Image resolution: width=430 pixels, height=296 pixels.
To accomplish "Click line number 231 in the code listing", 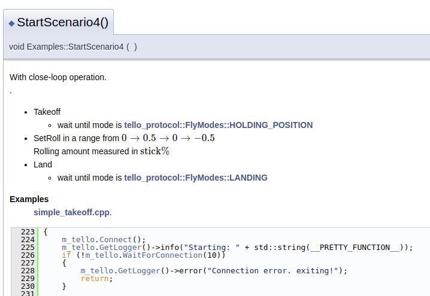I will (x=27, y=293).
